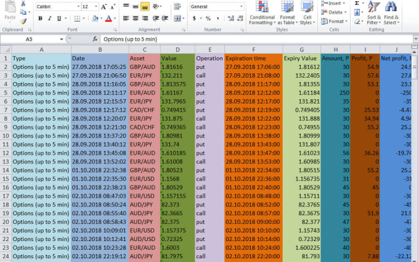
Task: Apply Accounting dollar number format
Action: (194, 18)
